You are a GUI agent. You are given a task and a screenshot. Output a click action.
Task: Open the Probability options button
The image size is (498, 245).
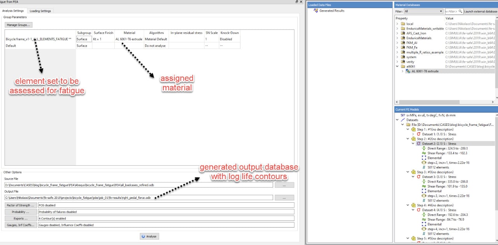click(21, 212)
